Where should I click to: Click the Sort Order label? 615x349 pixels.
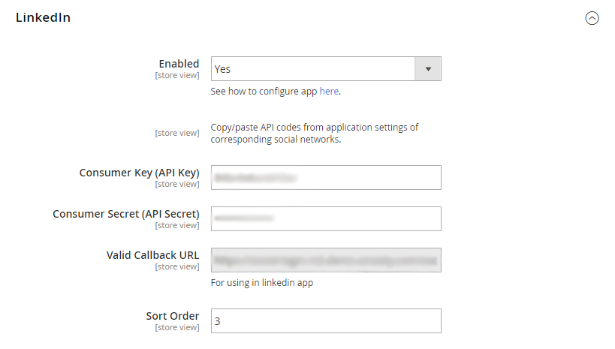tap(173, 316)
